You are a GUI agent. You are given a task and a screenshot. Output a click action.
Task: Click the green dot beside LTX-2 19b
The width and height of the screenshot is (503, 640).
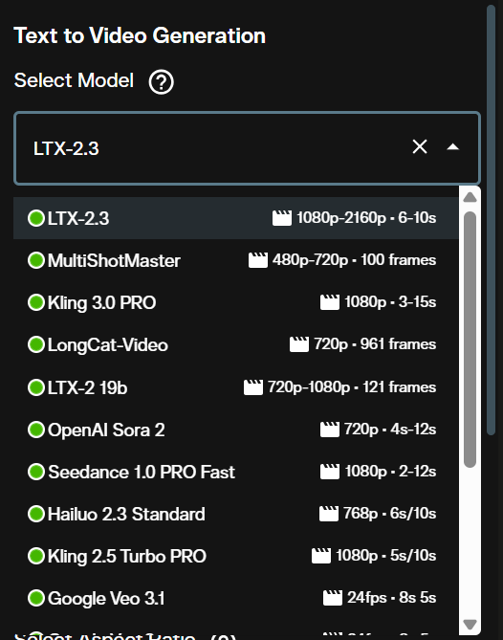click(36, 387)
